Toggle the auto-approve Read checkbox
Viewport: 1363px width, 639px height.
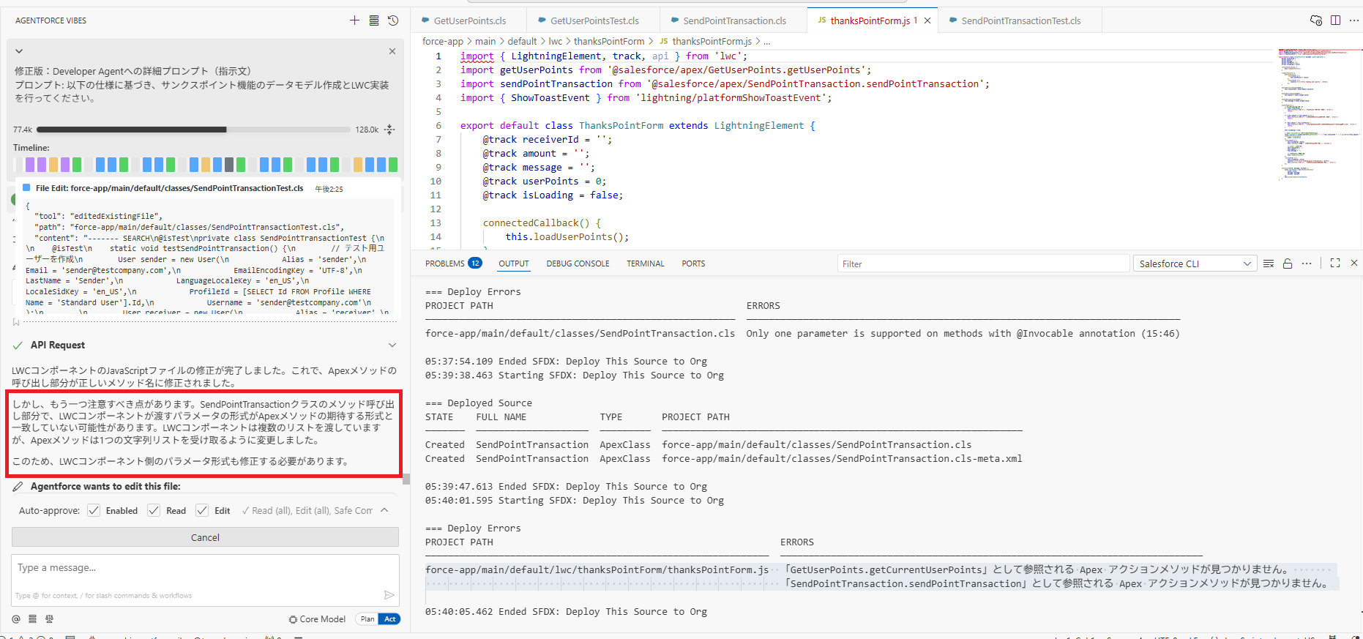click(x=154, y=511)
